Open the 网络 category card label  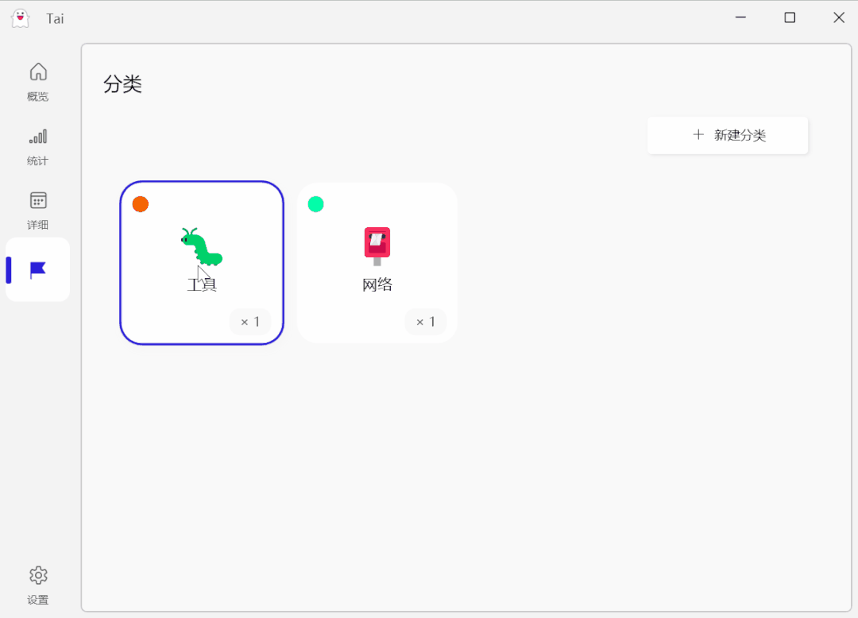(x=377, y=285)
